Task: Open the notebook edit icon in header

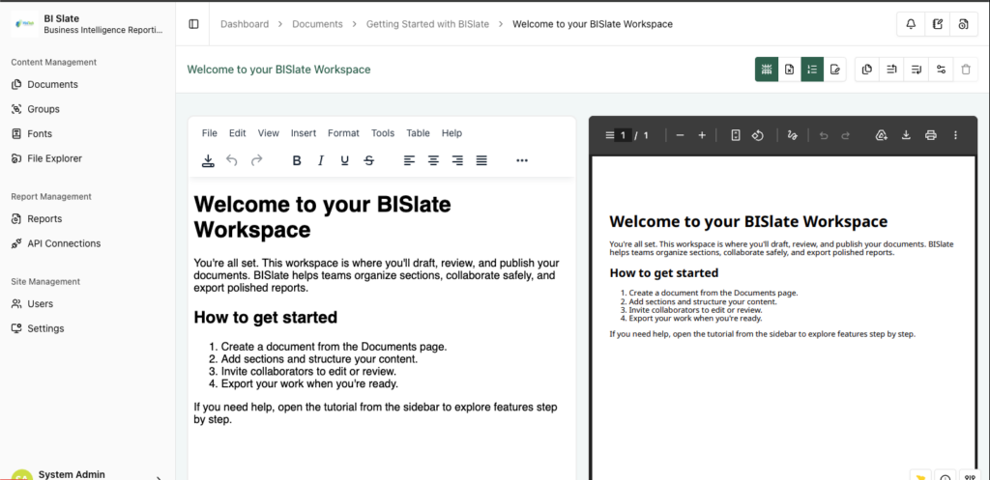Action: point(938,24)
